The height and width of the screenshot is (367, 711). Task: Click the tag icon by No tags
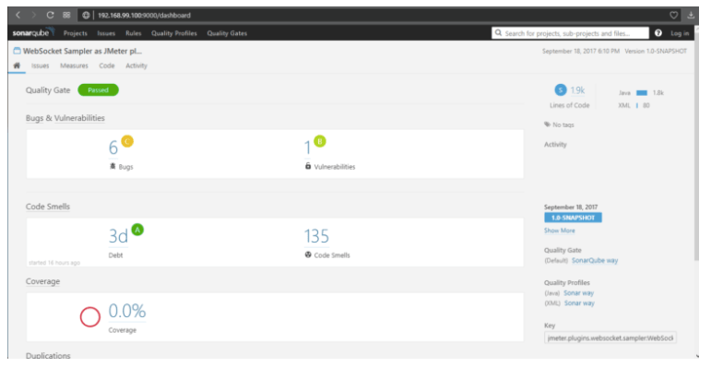coord(547,124)
